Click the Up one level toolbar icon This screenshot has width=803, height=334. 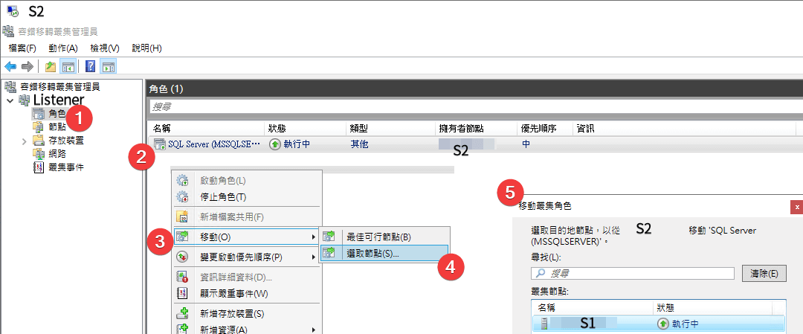click(x=51, y=66)
